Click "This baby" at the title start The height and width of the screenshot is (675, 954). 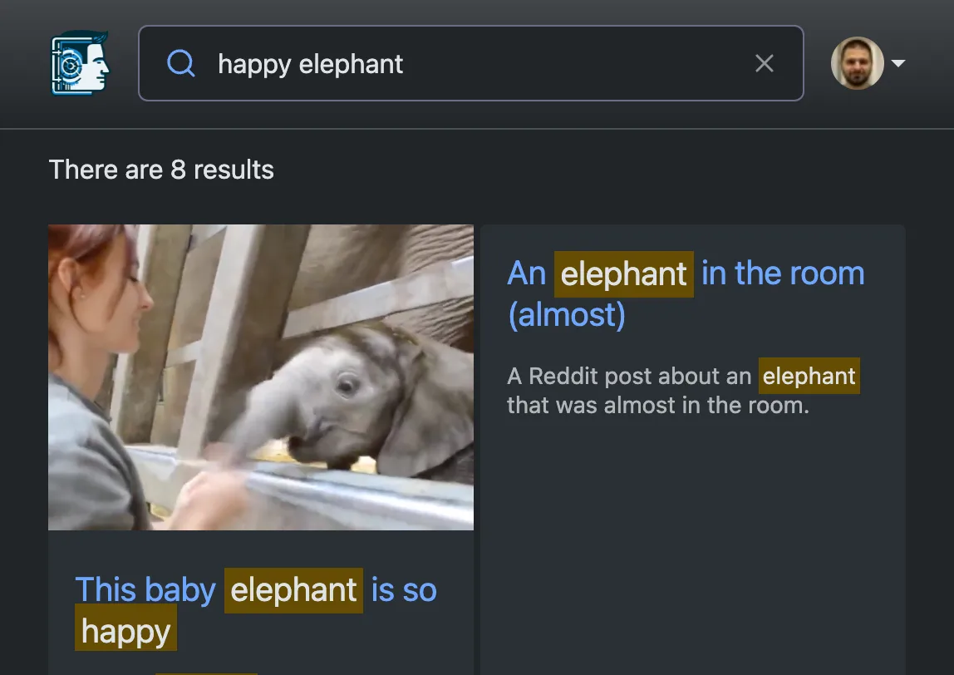click(145, 590)
